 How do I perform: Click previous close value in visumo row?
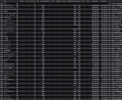43,58
